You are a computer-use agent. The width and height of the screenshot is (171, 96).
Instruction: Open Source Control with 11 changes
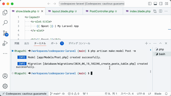pyautogui.click(x=5, y=33)
